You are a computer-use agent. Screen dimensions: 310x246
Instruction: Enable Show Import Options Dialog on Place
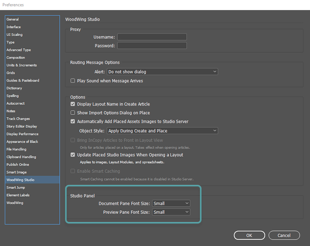(72, 113)
